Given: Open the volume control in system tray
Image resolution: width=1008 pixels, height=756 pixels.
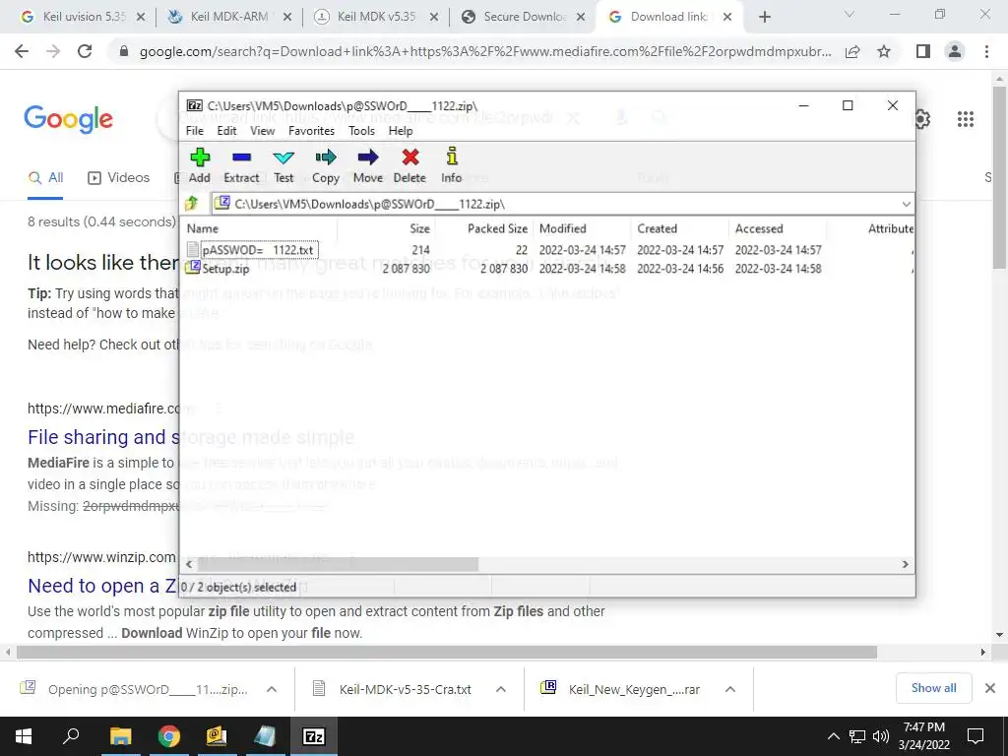Looking at the screenshot, I should [881, 736].
